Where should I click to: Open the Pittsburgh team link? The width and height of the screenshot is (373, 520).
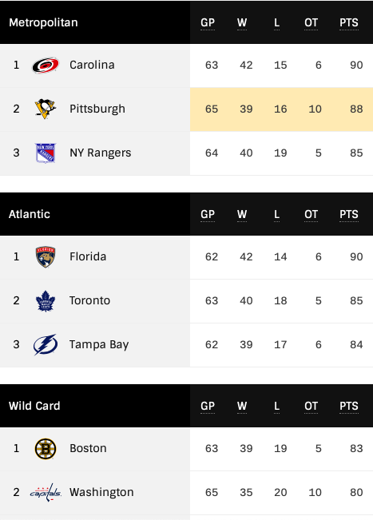tap(97, 109)
